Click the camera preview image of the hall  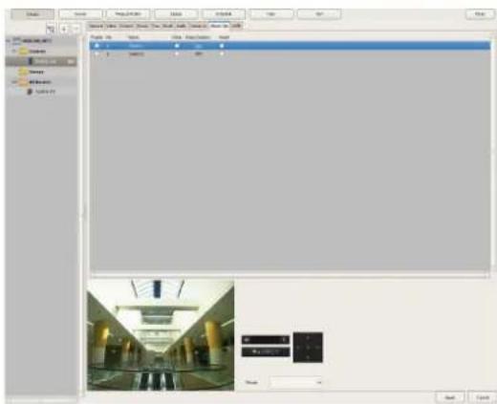click(x=161, y=335)
